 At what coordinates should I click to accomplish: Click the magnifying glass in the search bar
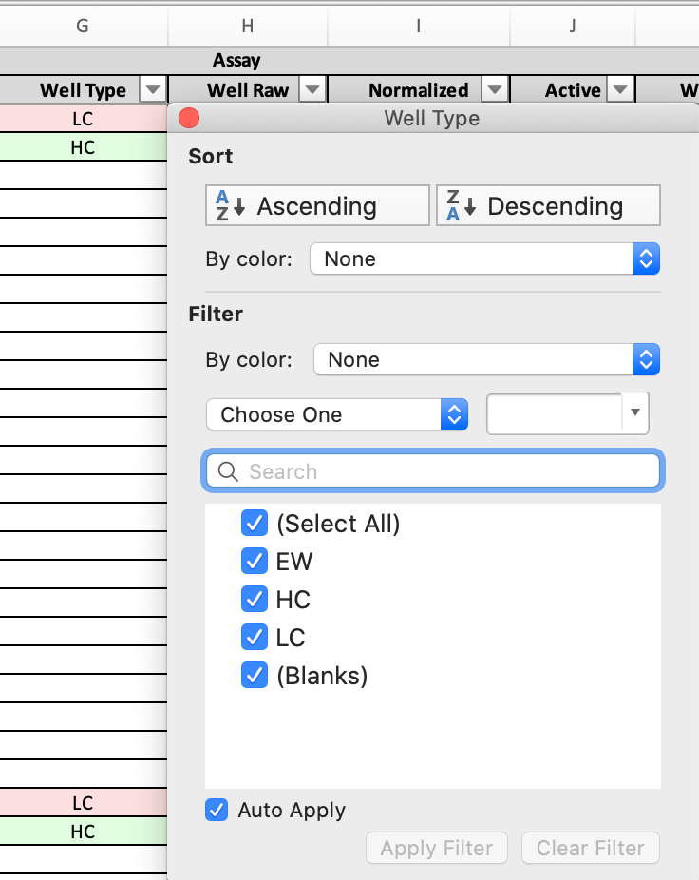(227, 470)
